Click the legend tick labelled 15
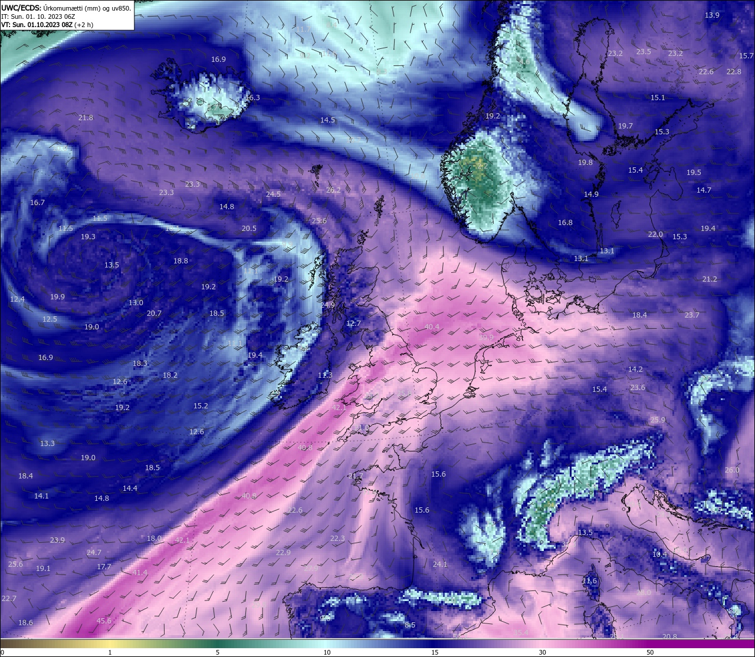 (435, 652)
